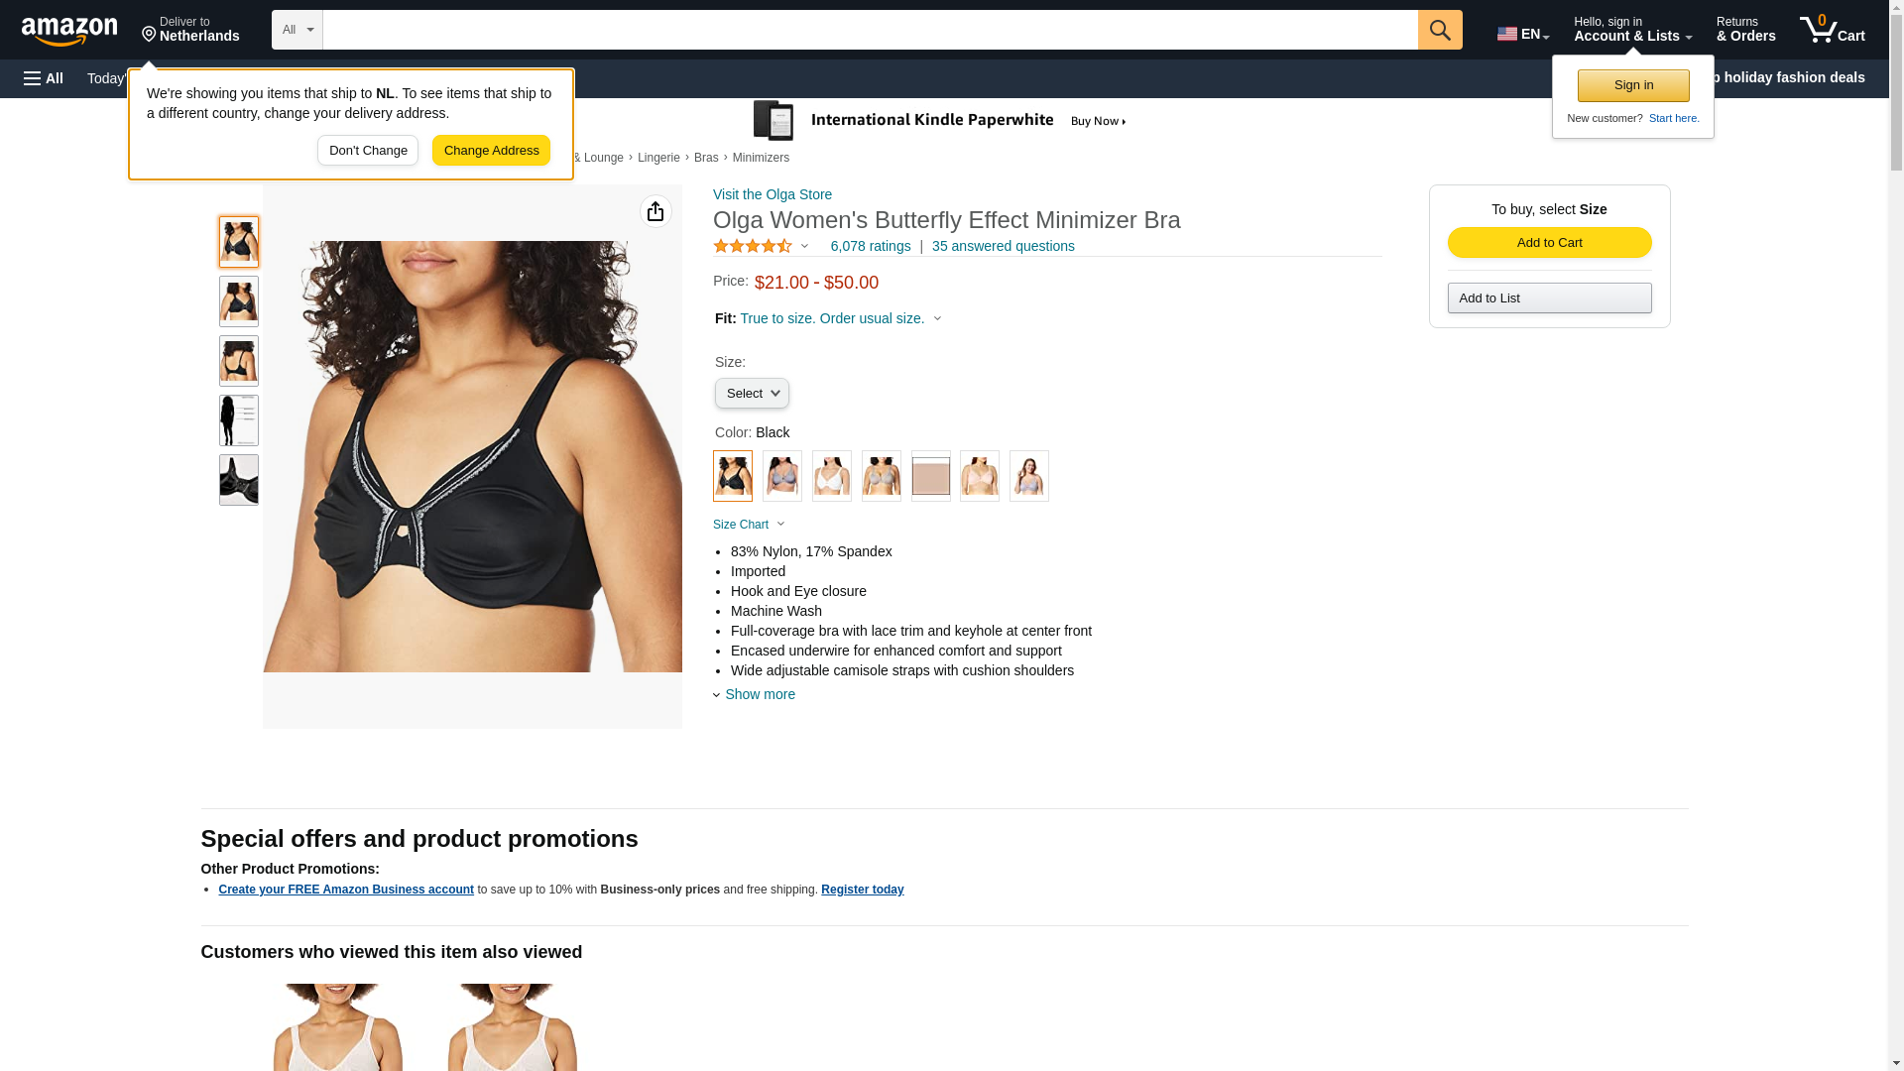Choose the solid beige color swatch
Screen dimensions: 1904x1071
pos(930,476)
